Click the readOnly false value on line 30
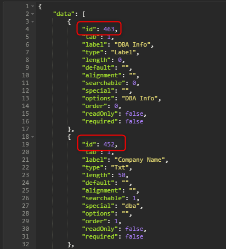Viewport: 226px width, 249px height. [x=134, y=229]
